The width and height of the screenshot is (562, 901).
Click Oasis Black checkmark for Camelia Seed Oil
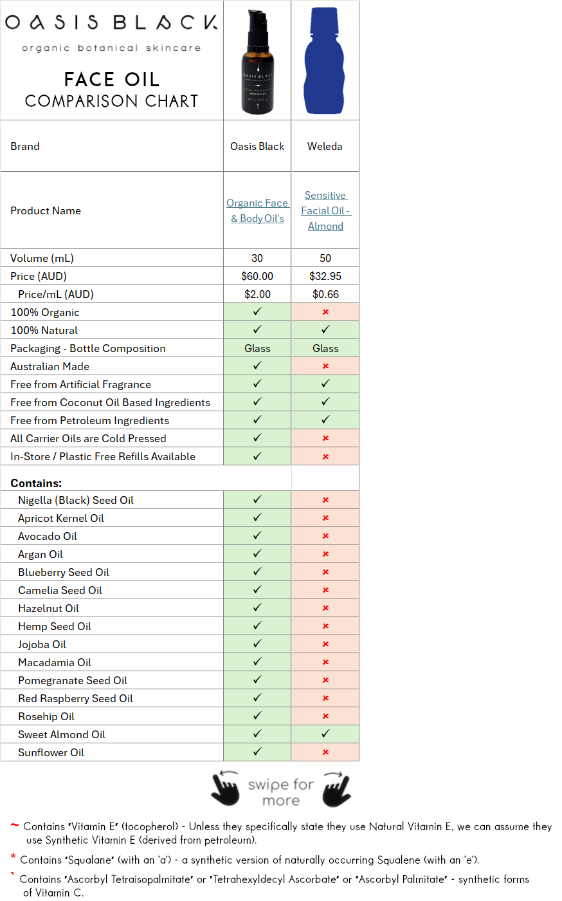257,590
